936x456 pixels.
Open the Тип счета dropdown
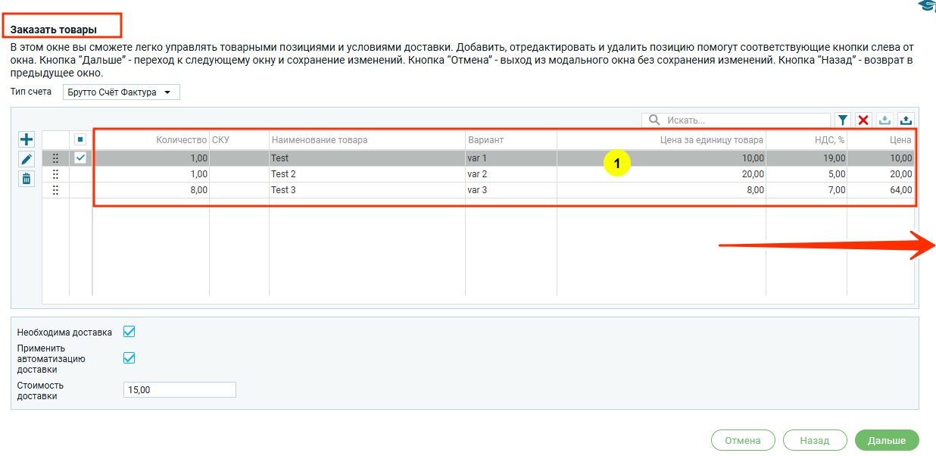point(121,92)
